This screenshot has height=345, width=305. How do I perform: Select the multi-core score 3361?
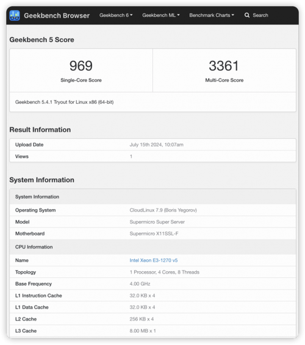224,66
